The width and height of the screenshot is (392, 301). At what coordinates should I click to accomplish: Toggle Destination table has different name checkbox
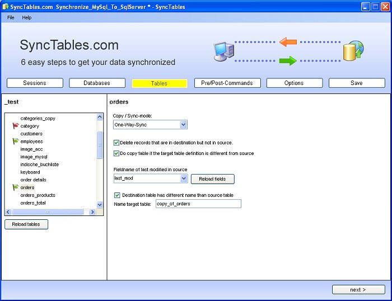tap(117, 195)
